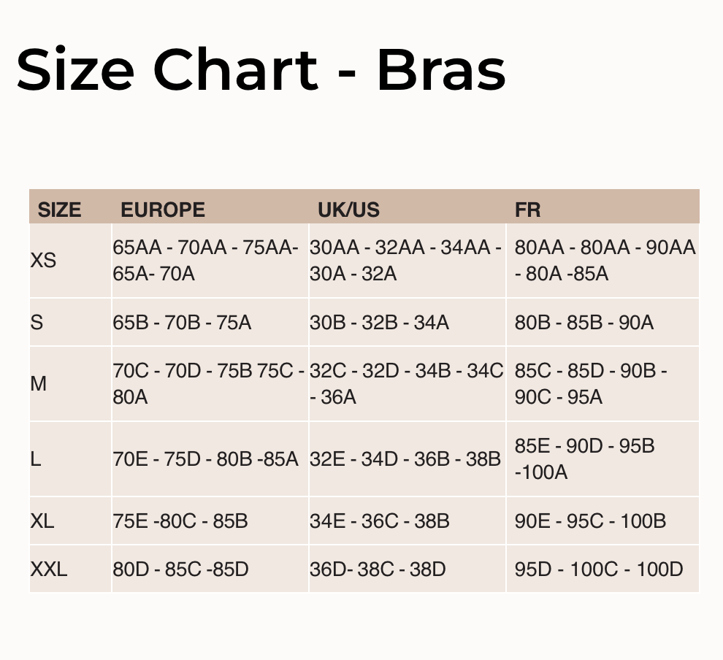Select the L size row label

[x=36, y=459]
